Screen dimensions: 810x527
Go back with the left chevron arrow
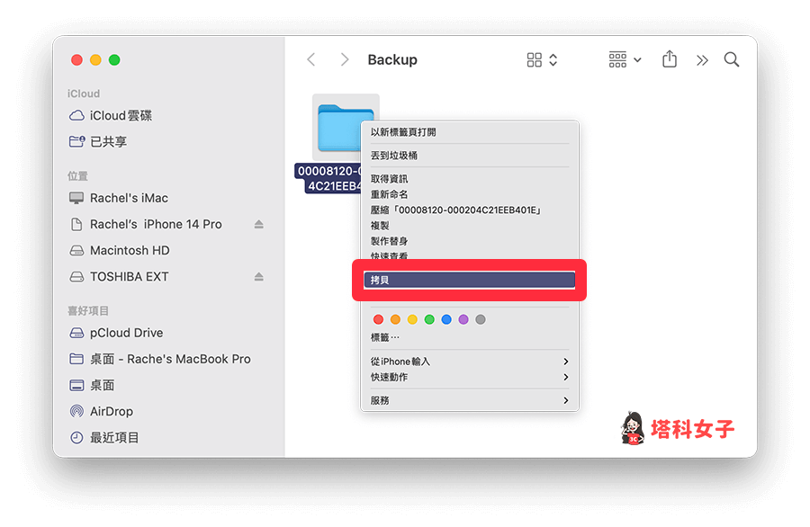(311, 60)
